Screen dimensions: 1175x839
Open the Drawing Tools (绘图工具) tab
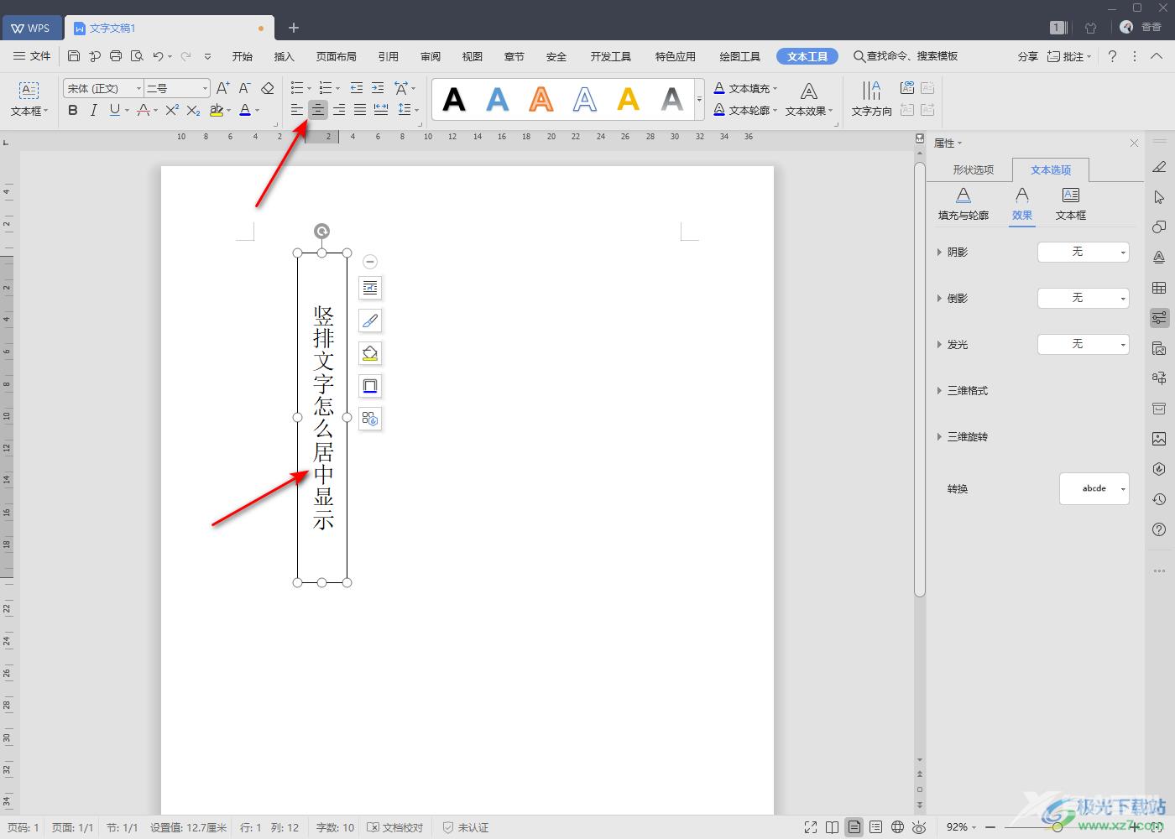(x=740, y=56)
